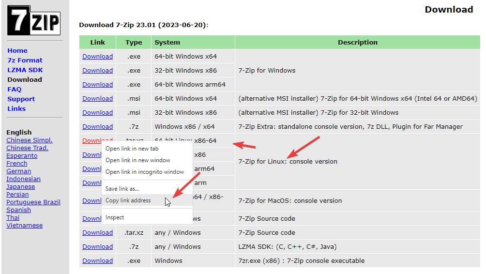
Task: Select 'Save link as...' menu entry
Action: click(x=122, y=189)
